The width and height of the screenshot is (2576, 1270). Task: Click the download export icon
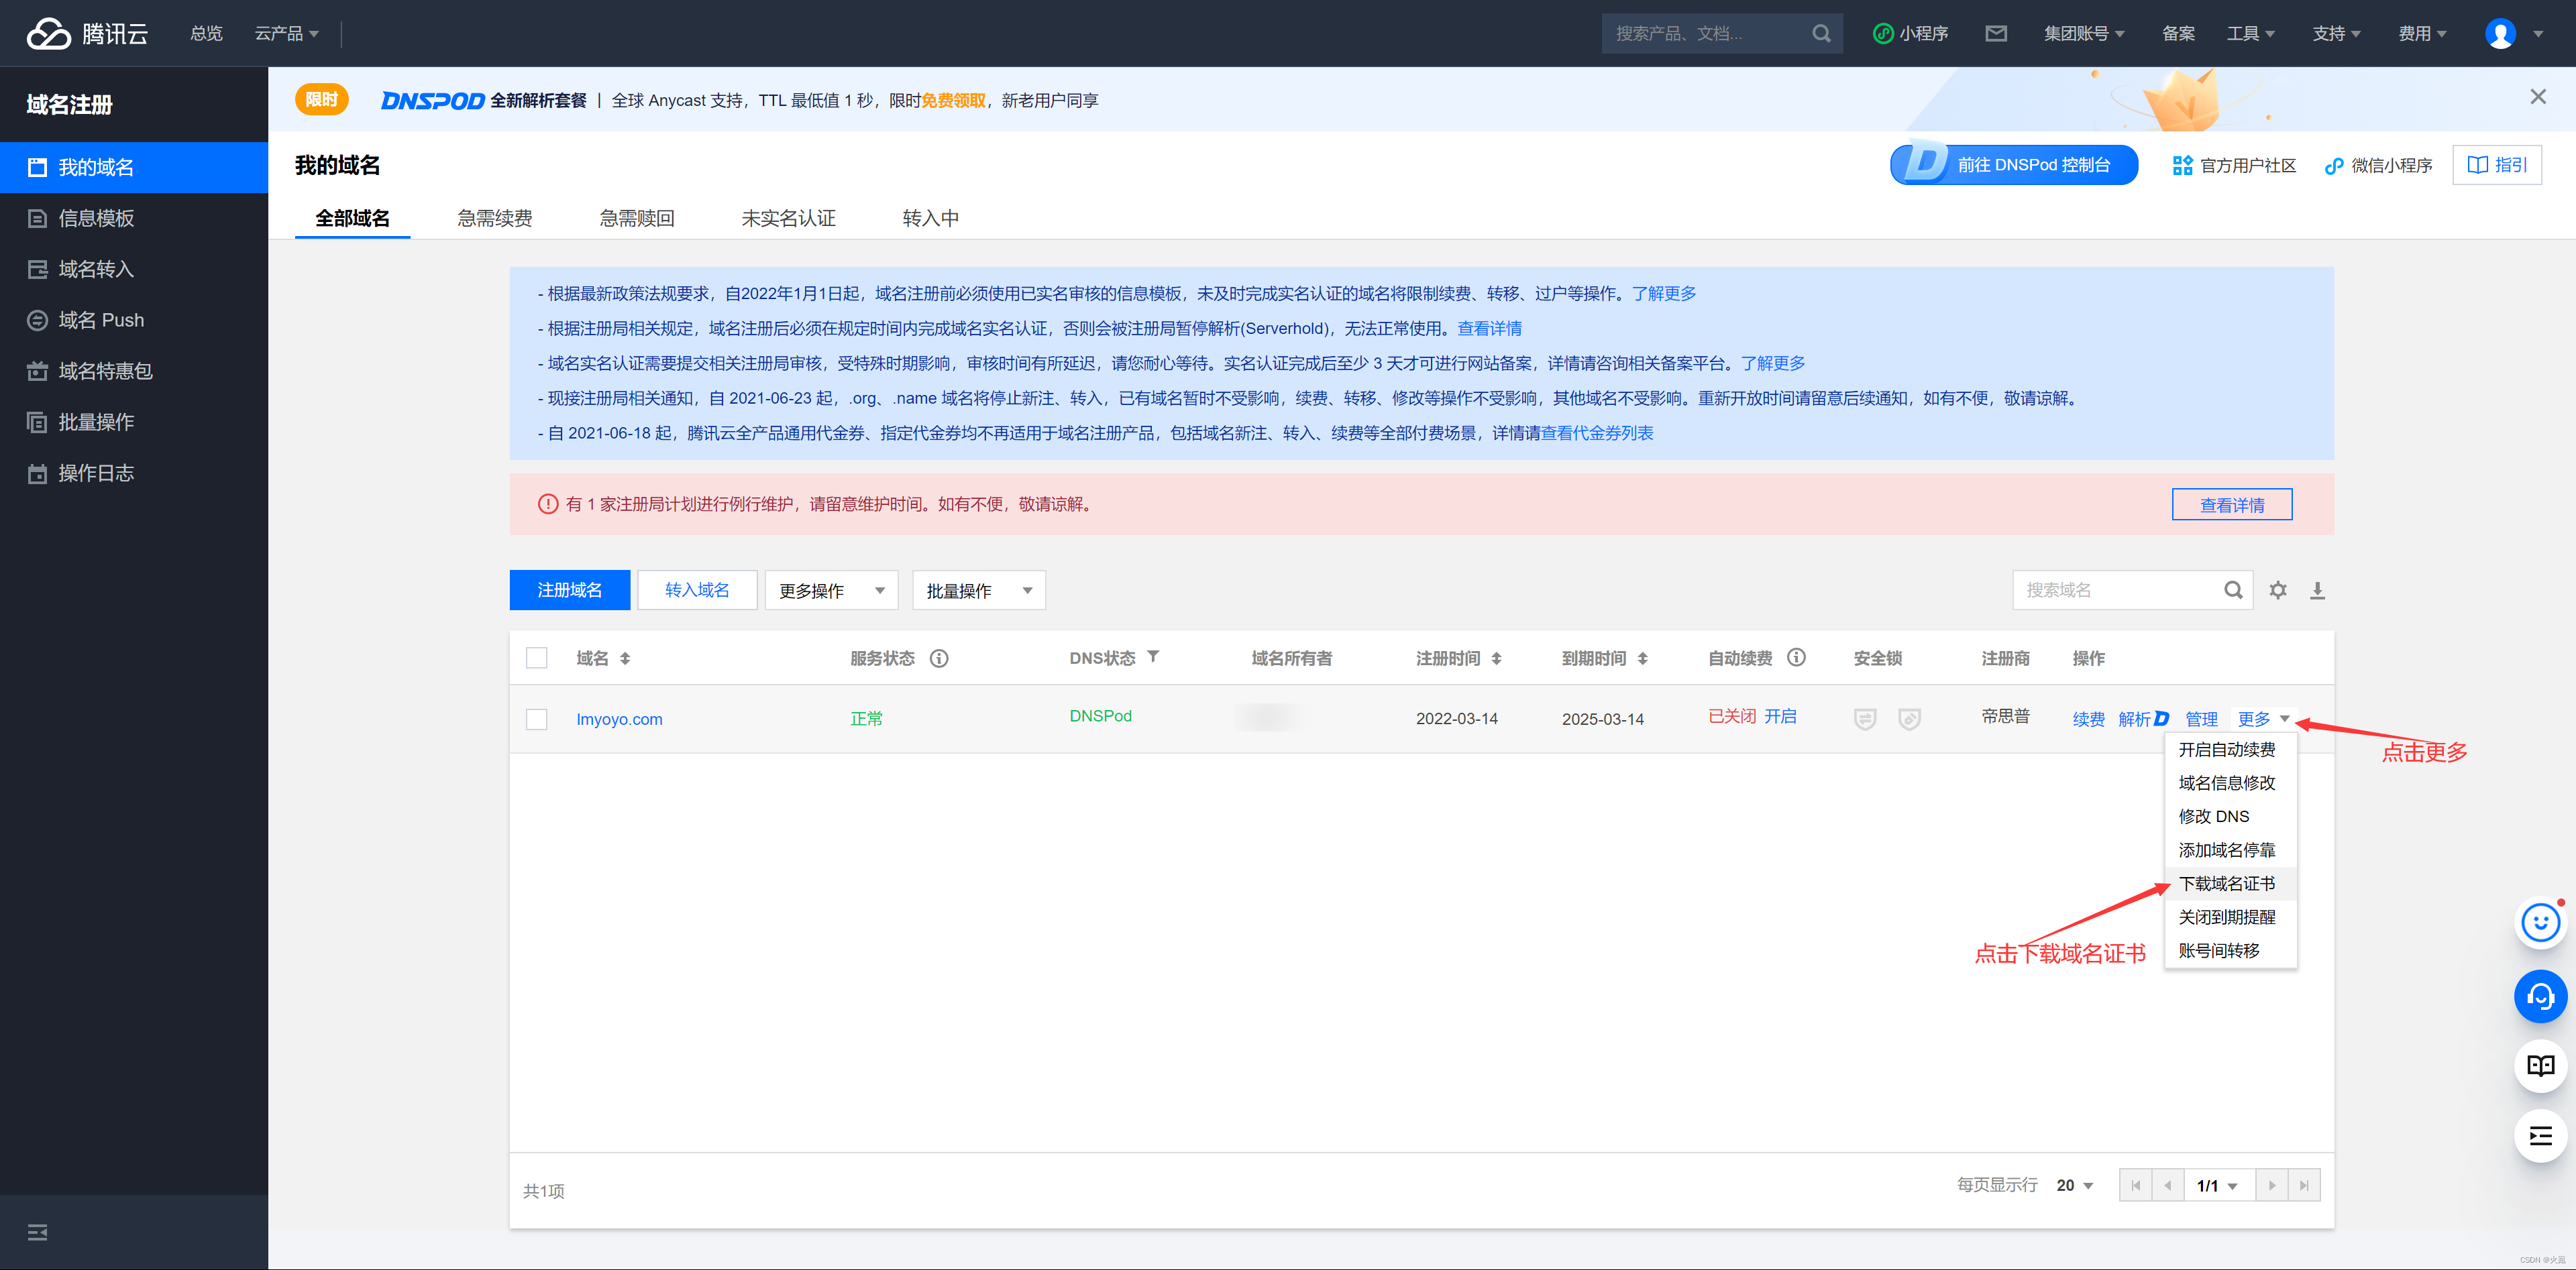2317,589
